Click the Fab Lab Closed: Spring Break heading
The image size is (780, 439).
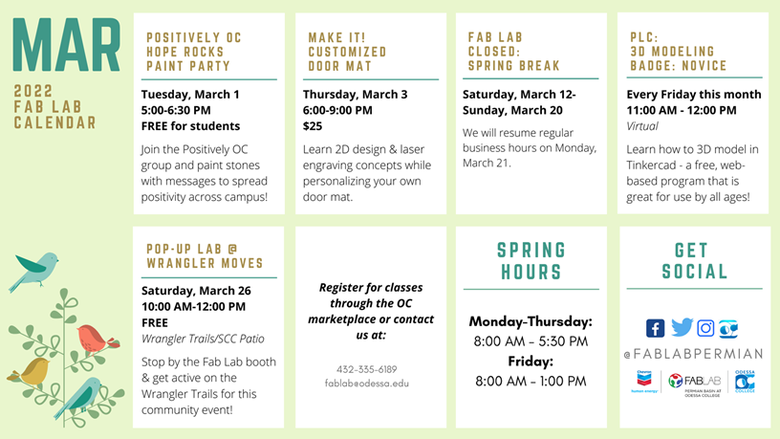click(x=513, y=52)
